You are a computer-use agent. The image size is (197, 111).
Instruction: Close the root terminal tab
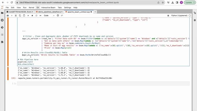click(32, 12)
